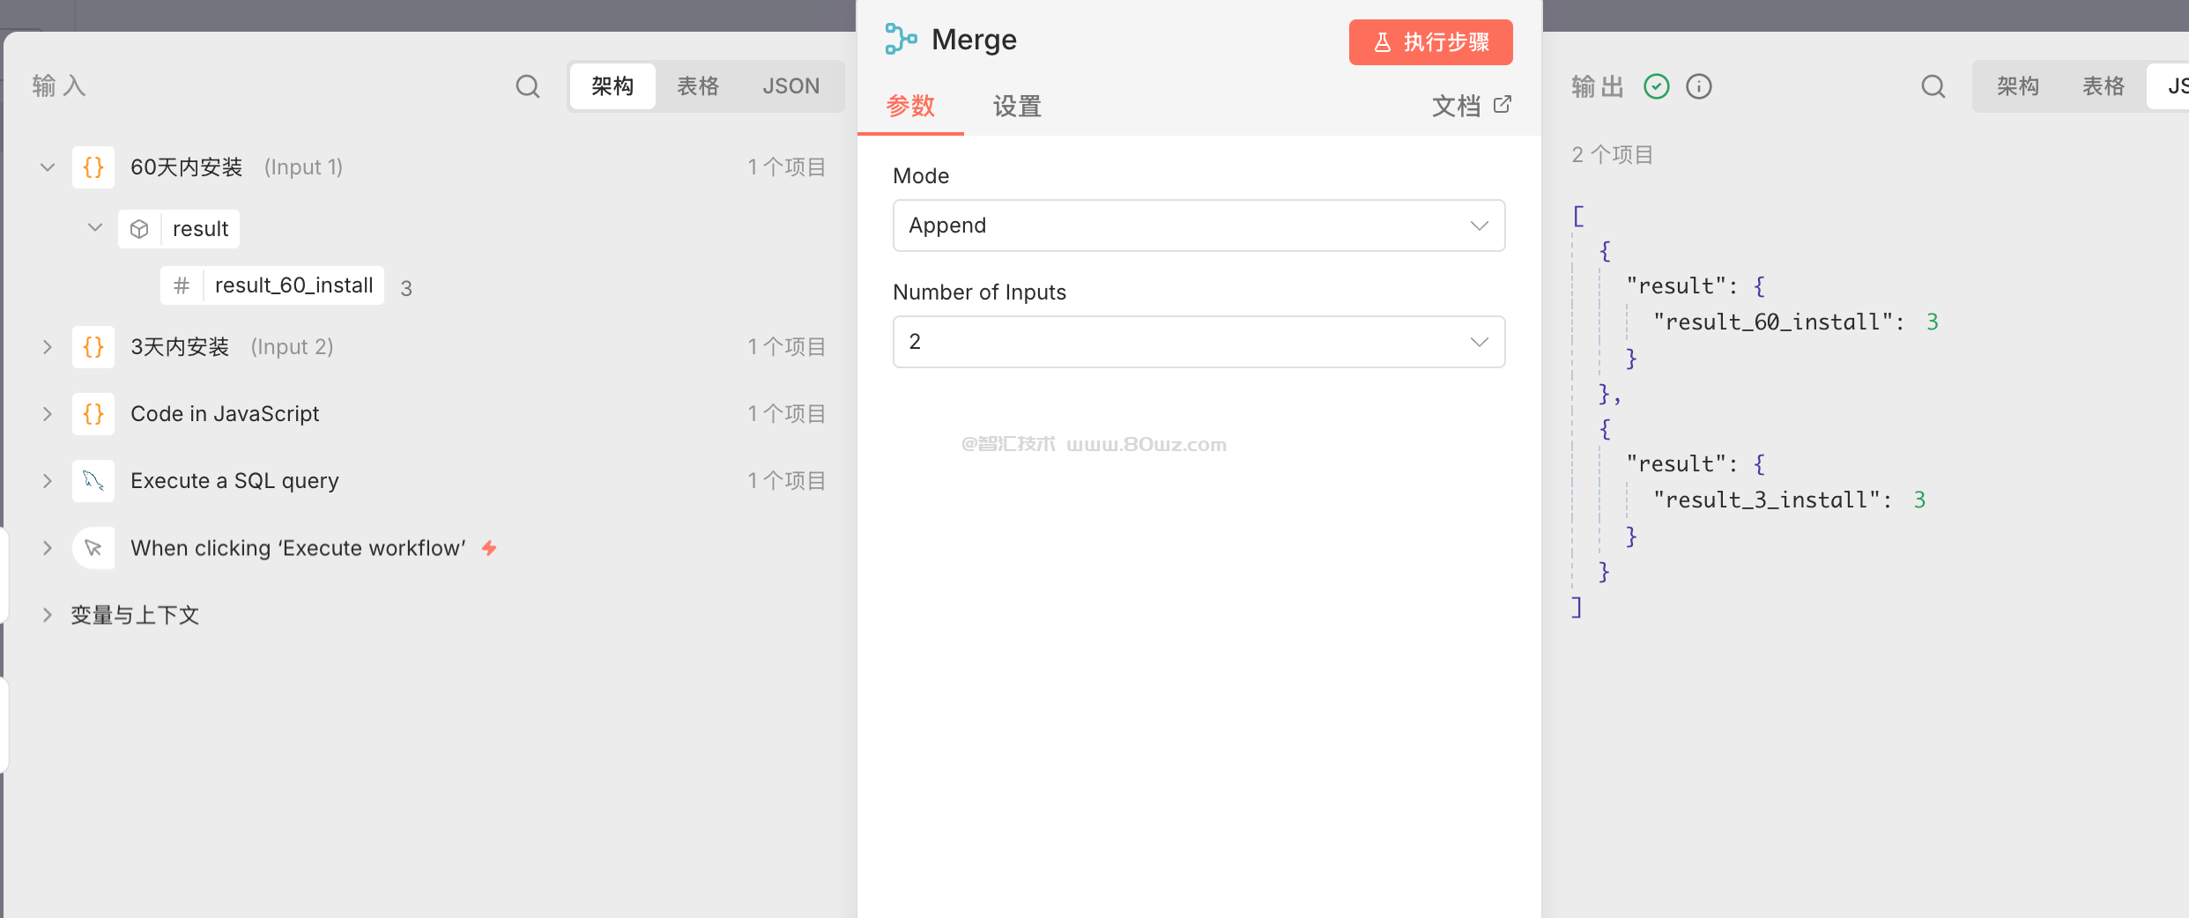Click the output info circle icon
2189x918 pixels.
pos(1698,86)
